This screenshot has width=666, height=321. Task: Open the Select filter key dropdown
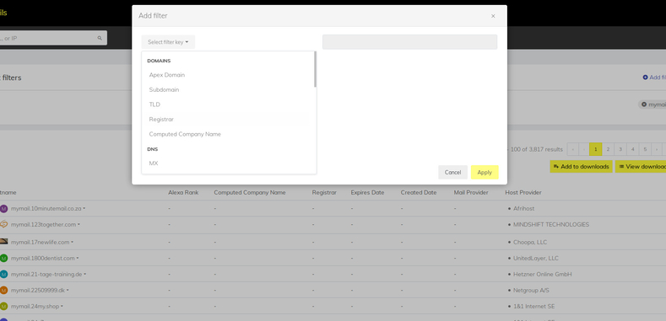[168, 42]
